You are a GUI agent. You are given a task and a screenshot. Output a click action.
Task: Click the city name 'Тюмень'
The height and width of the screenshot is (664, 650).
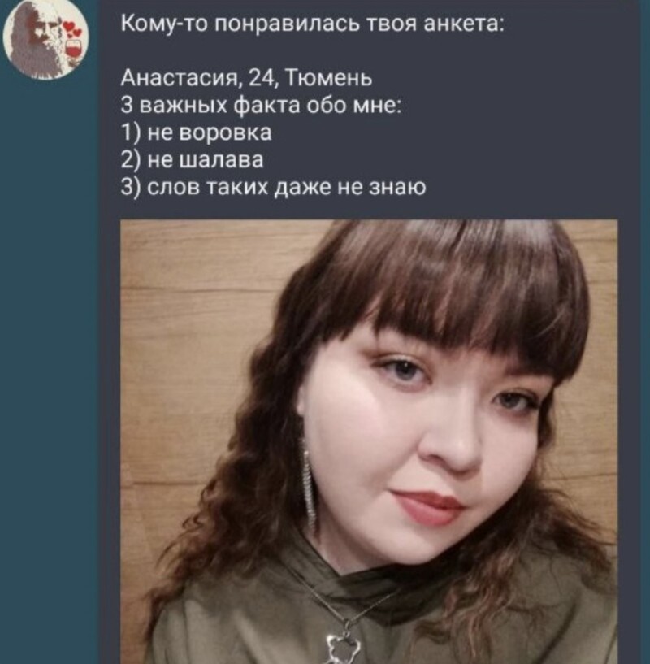(329, 78)
